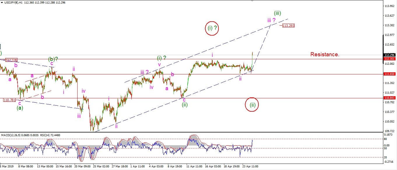Click 111.027 on the price axis
Viewport: 397px width, 170px height.
[x=389, y=93]
